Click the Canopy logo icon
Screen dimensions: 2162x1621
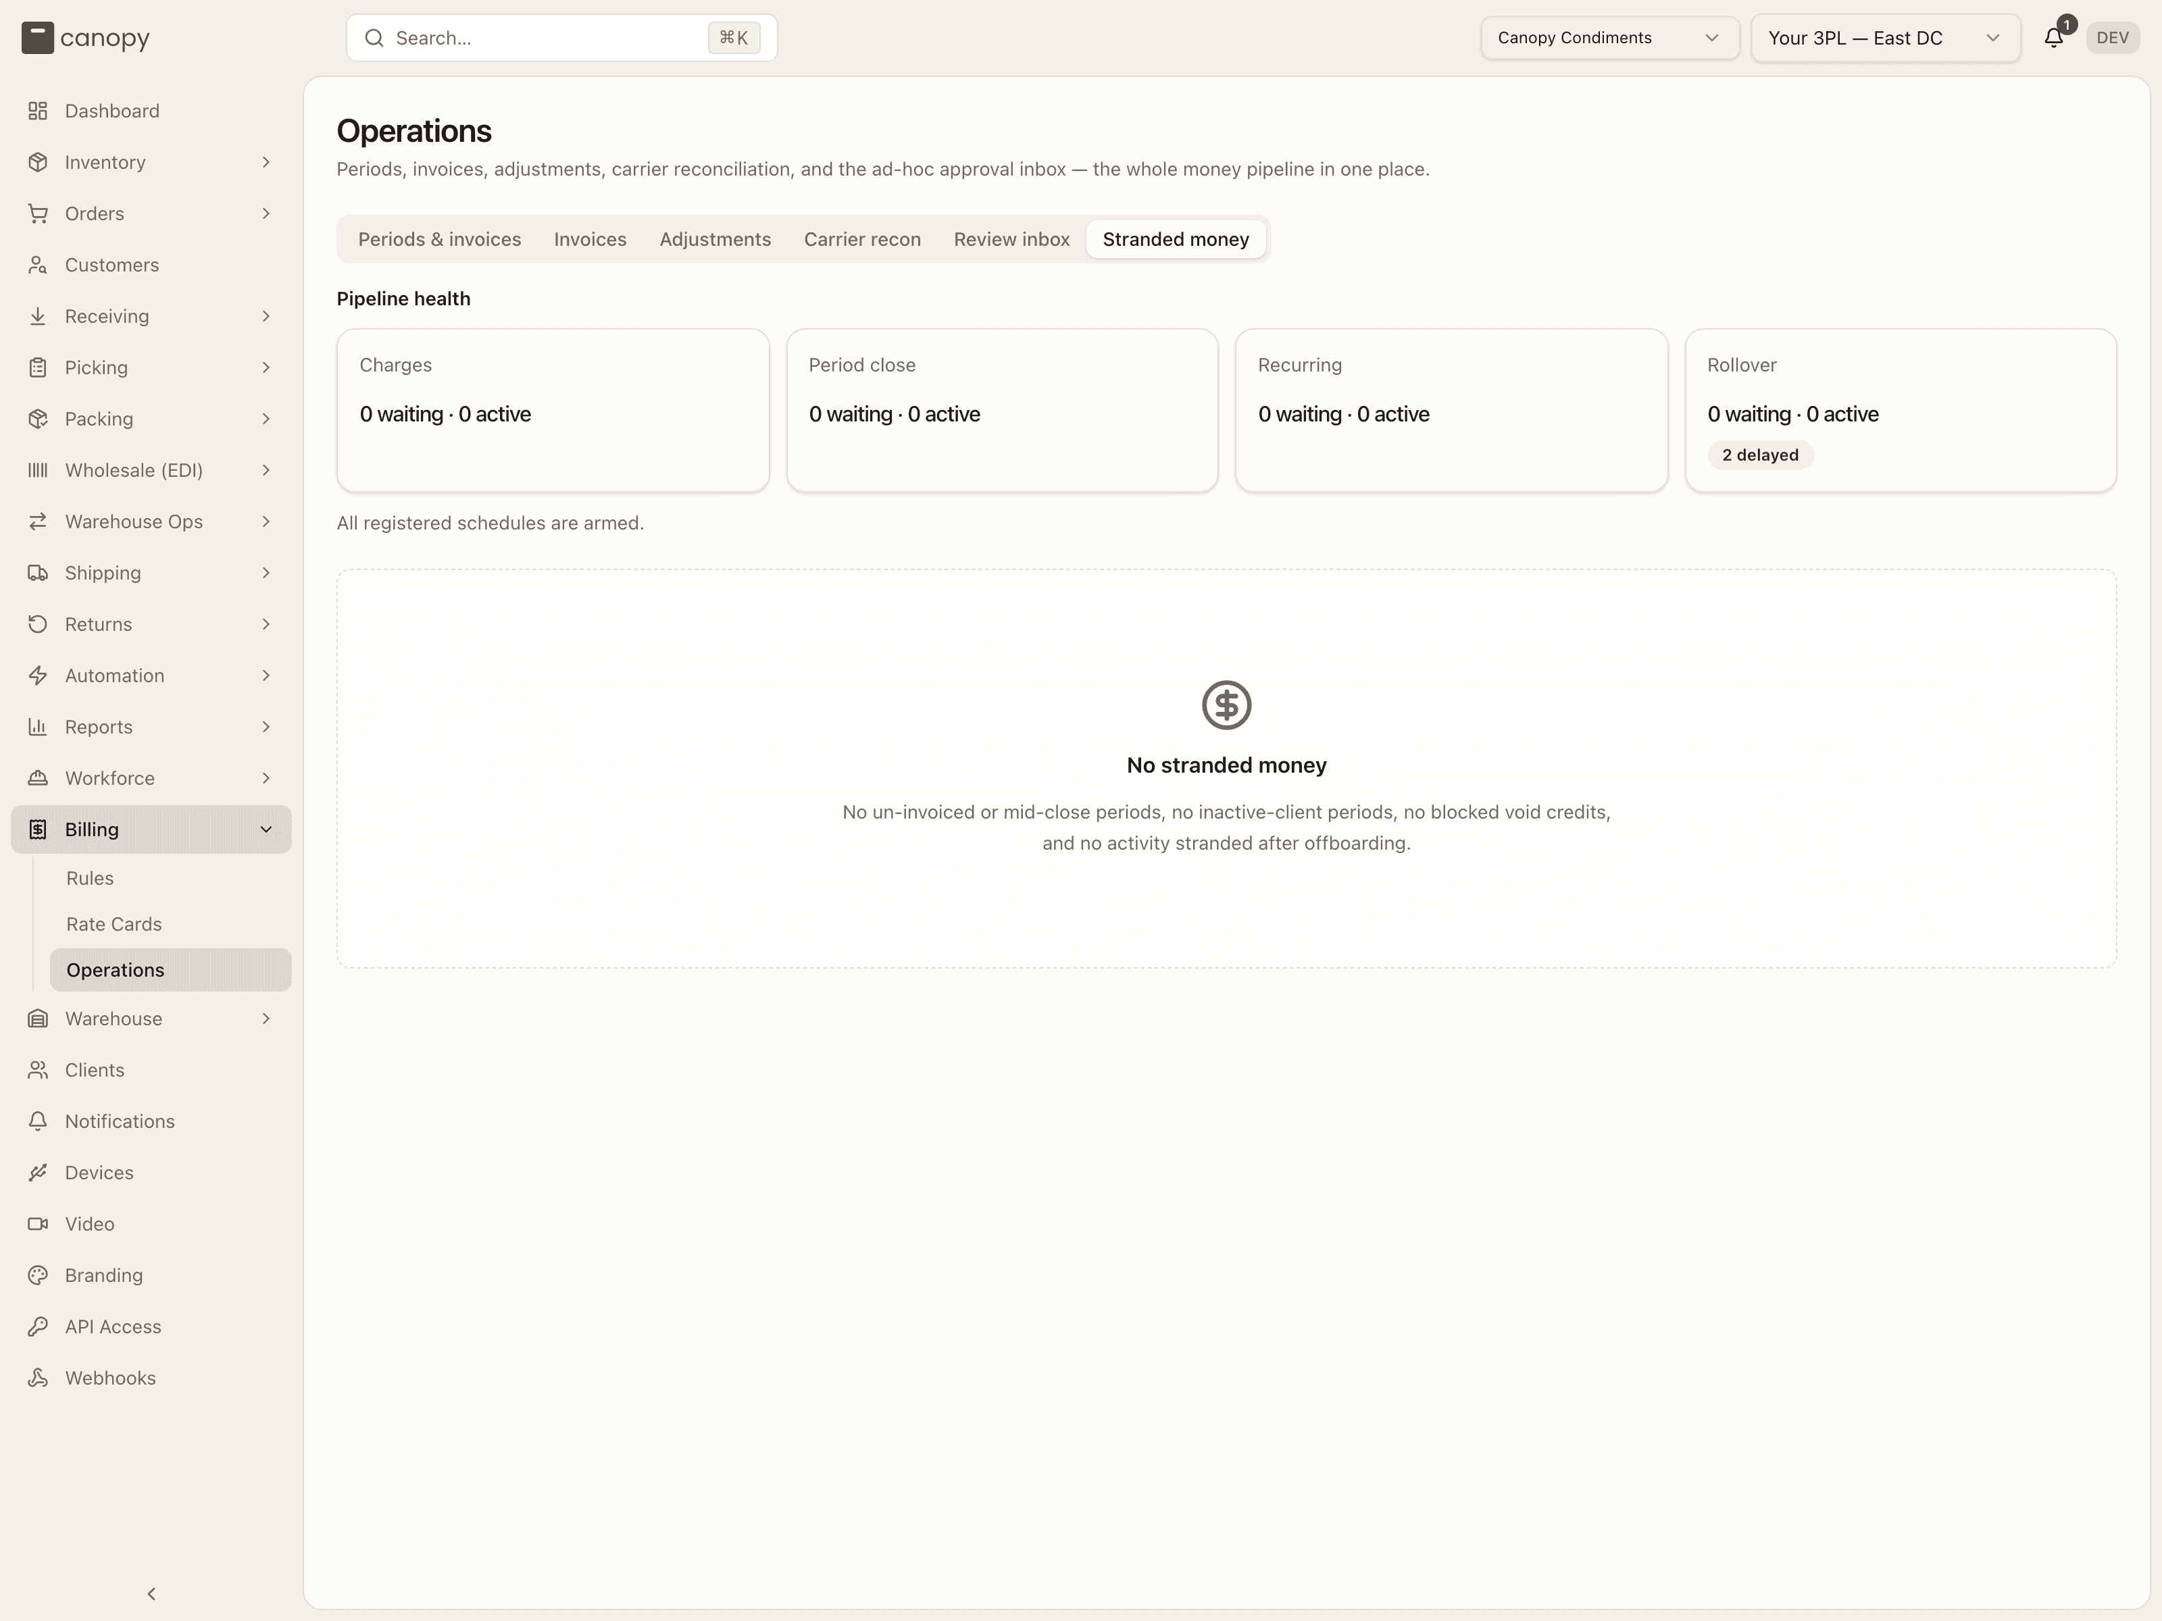tap(37, 38)
